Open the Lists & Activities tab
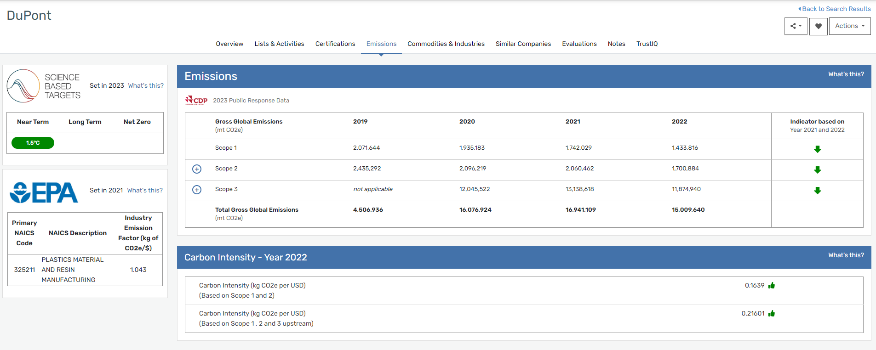876x350 pixels. [x=279, y=44]
